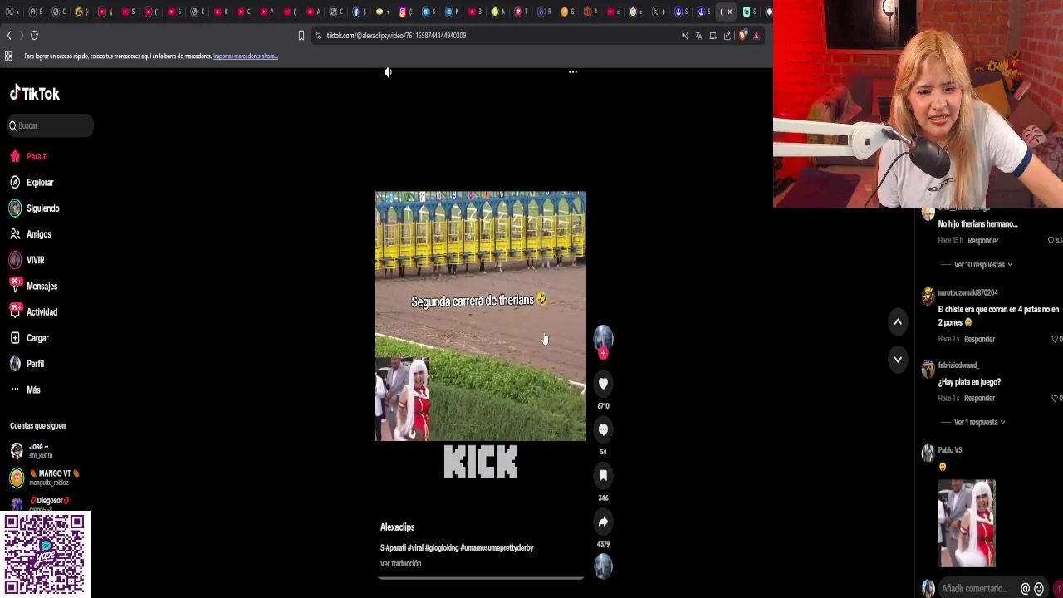Click the Ver traducción link
1063x598 pixels.
point(400,564)
